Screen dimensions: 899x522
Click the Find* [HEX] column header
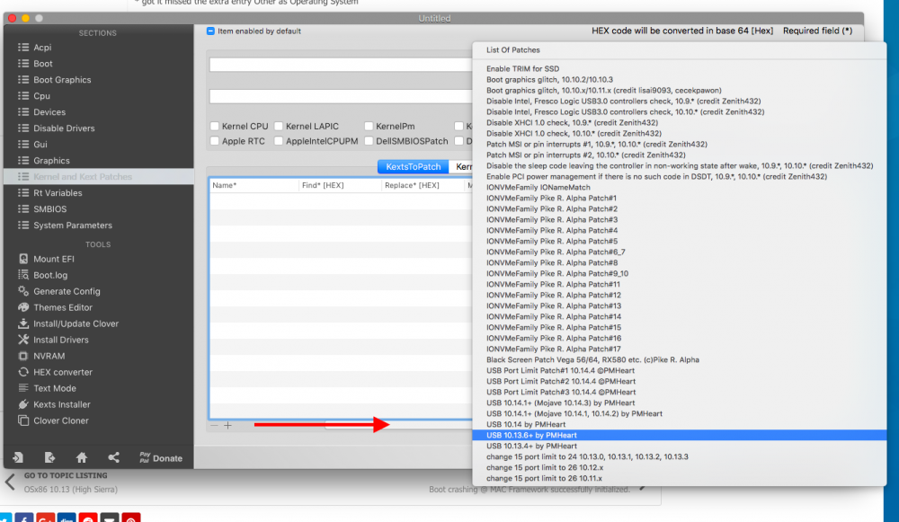340,186
